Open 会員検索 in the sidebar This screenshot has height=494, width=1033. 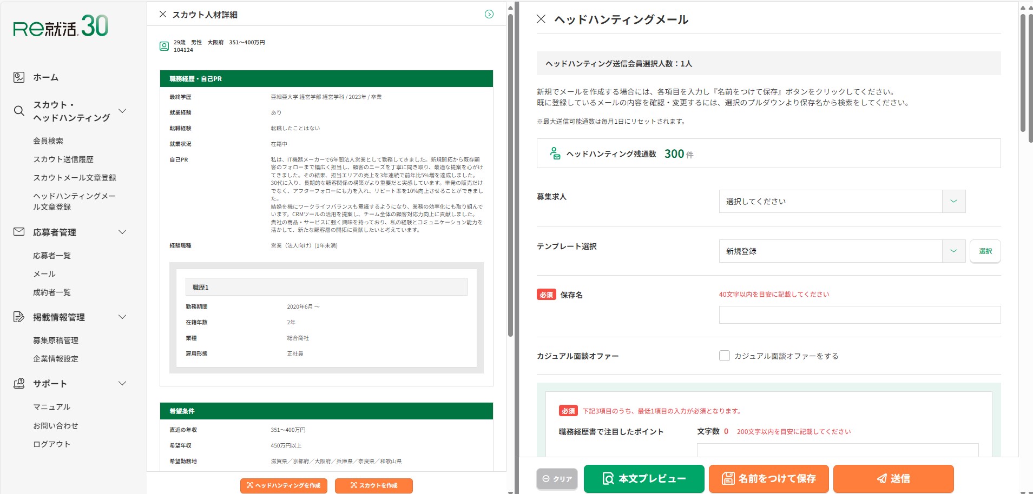click(48, 141)
